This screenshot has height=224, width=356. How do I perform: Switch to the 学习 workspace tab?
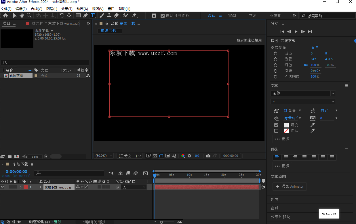coord(253,16)
